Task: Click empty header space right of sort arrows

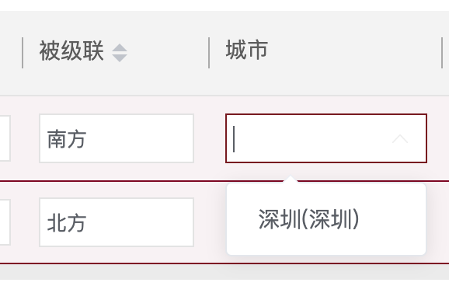Action: coord(168,53)
